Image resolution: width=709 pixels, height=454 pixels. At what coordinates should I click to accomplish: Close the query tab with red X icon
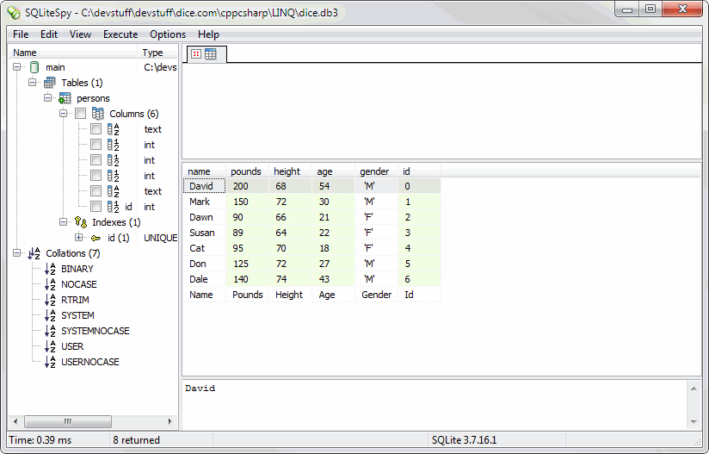pos(195,54)
